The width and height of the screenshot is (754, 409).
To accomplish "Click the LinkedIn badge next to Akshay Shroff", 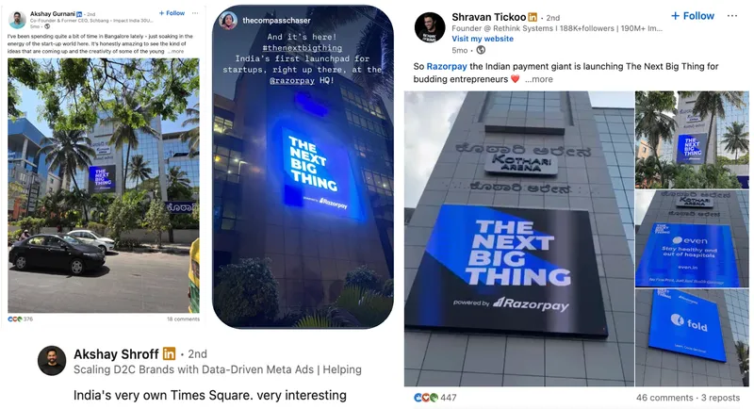I will (169, 353).
